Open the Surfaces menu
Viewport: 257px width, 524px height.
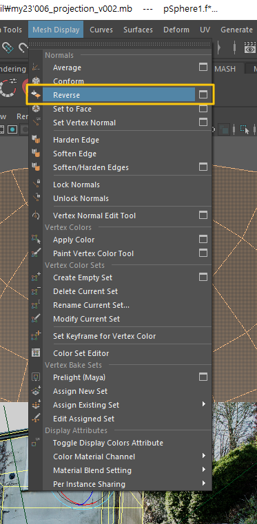pyautogui.click(x=138, y=30)
